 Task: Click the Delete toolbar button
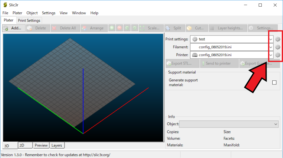38,28
